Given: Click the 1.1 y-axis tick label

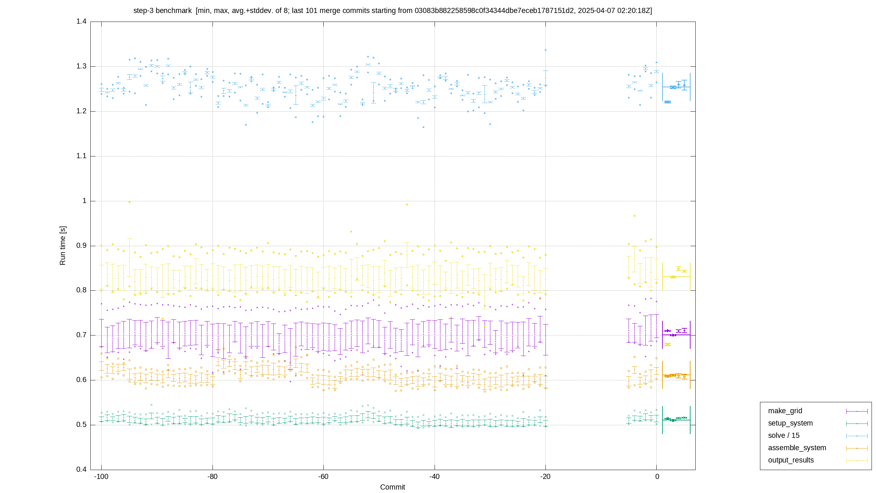Looking at the screenshot, I should click(81, 156).
